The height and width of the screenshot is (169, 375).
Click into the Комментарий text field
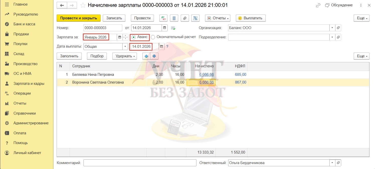pyautogui.click(x=140, y=163)
